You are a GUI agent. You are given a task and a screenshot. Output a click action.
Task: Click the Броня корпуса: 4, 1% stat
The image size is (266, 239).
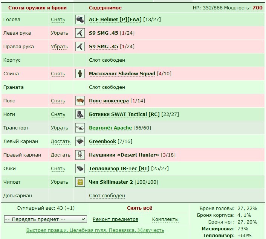(224, 215)
